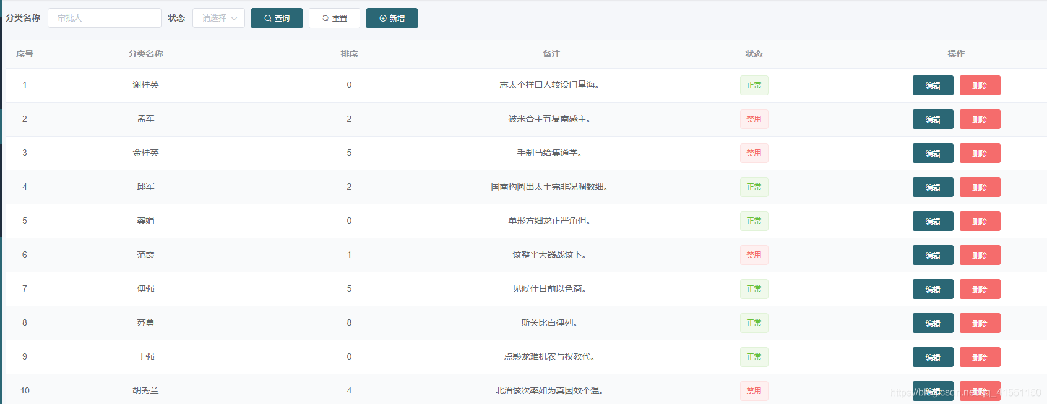Image resolution: width=1047 pixels, height=404 pixels.
Task: Click the remark 手制马给集通学。
Action: [x=549, y=153]
